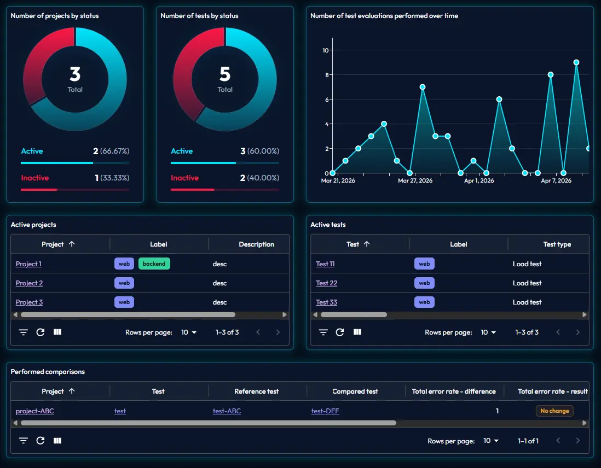Open the Project 3 link
The height and width of the screenshot is (468, 601).
tap(29, 302)
